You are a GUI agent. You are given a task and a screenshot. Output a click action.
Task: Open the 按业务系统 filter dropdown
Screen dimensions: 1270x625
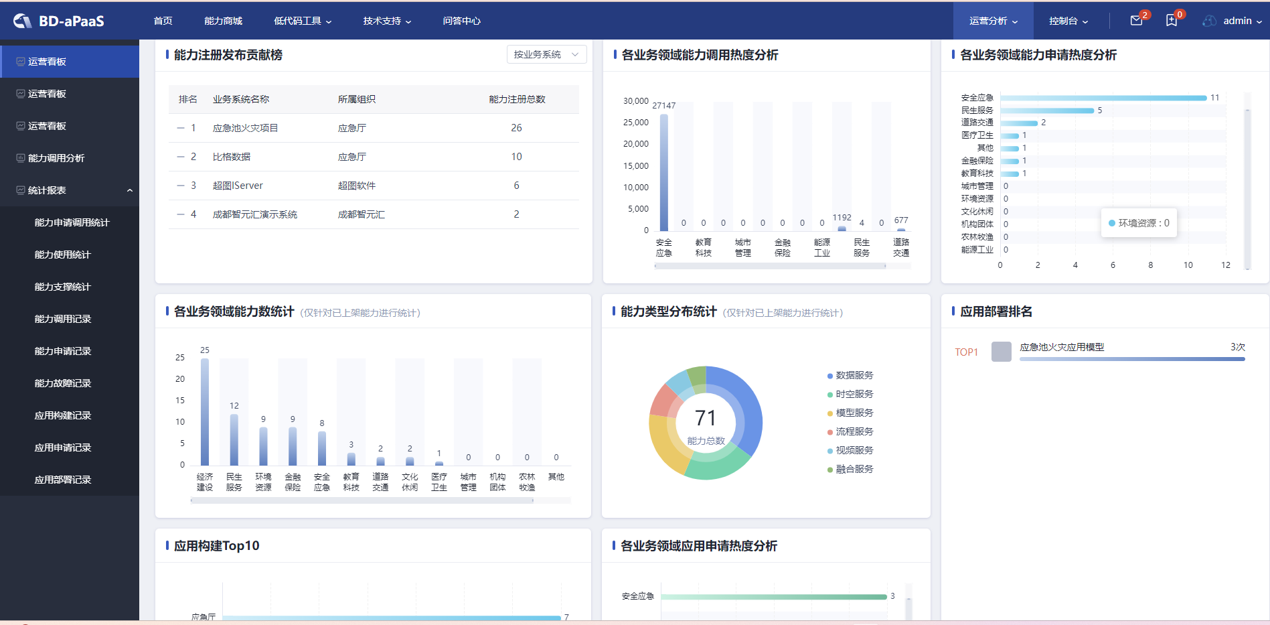[x=546, y=54]
